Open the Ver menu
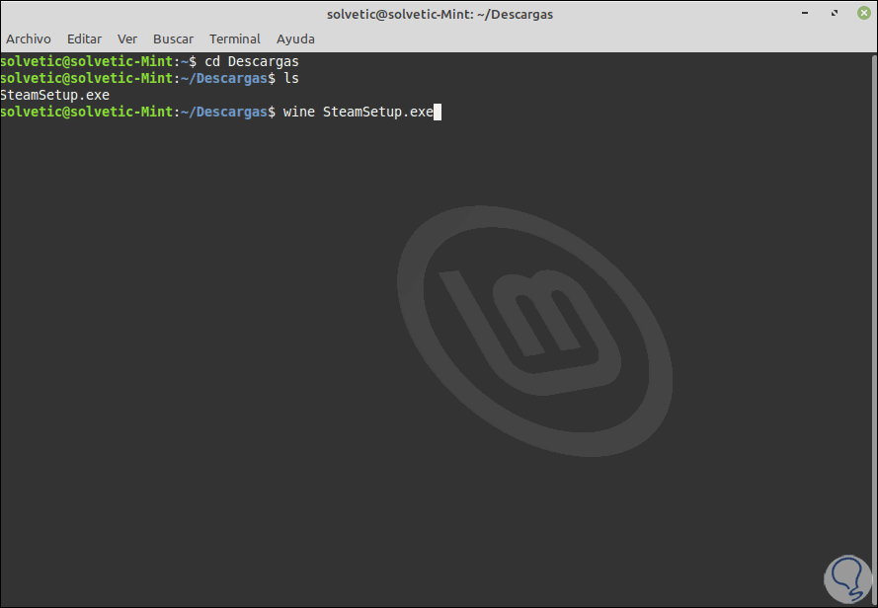Screen dimensions: 878x608 click(x=127, y=39)
